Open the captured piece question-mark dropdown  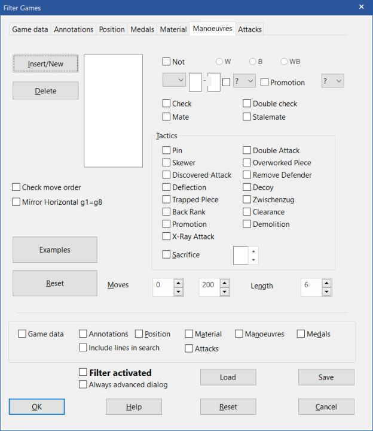tap(244, 81)
